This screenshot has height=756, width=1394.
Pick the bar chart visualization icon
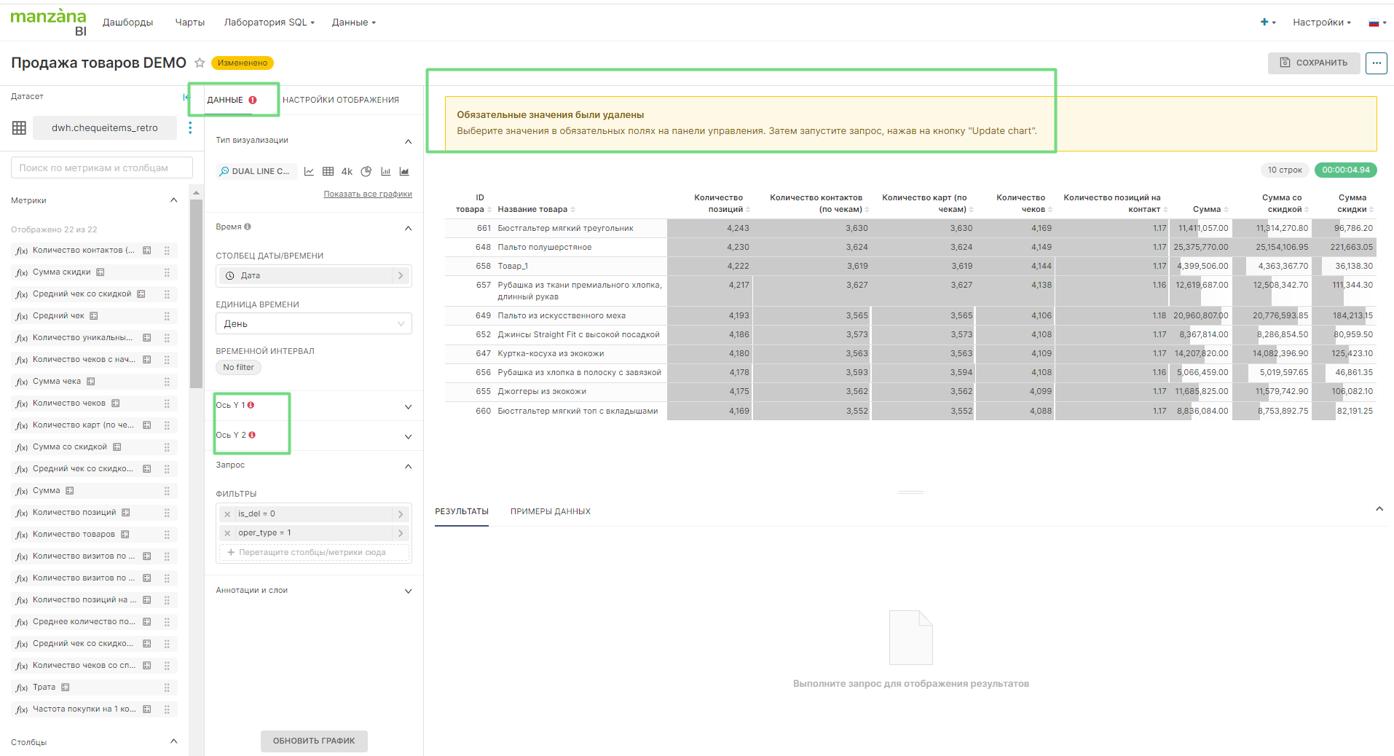385,172
